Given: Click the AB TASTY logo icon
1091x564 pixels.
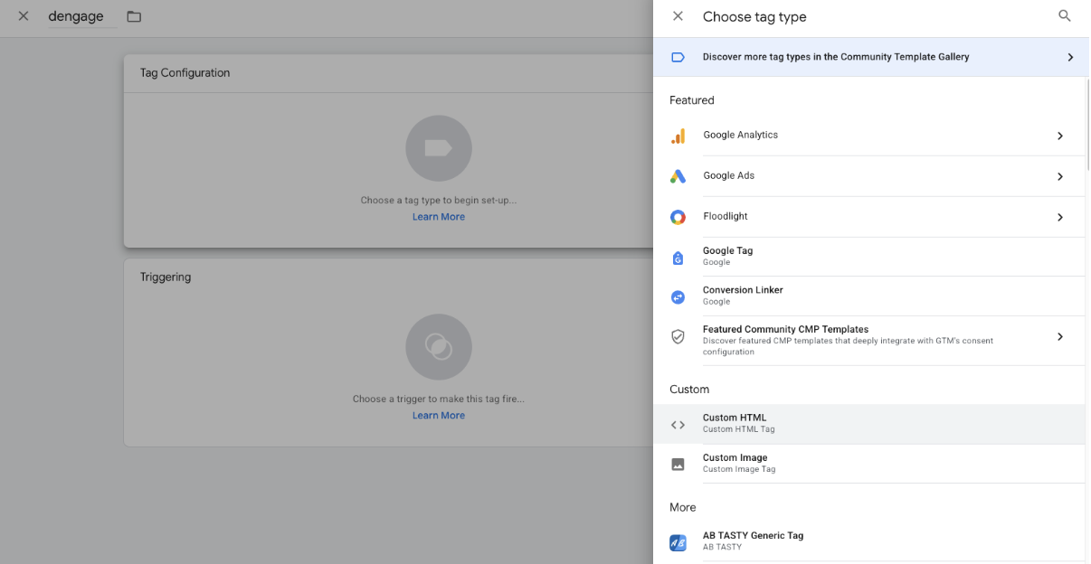Looking at the screenshot, I should (678, 542).
